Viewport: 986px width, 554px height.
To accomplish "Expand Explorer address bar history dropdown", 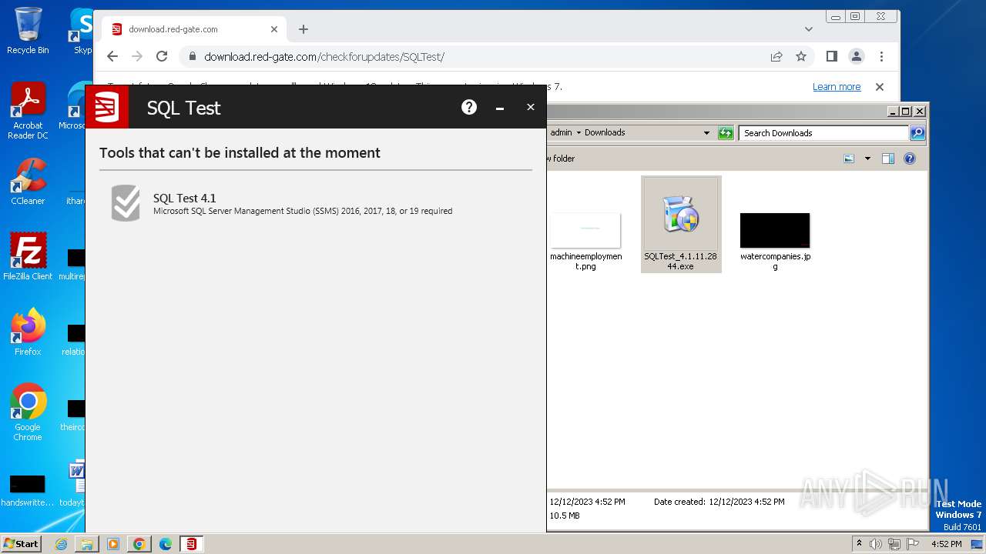I will click(x=706, y=133).
